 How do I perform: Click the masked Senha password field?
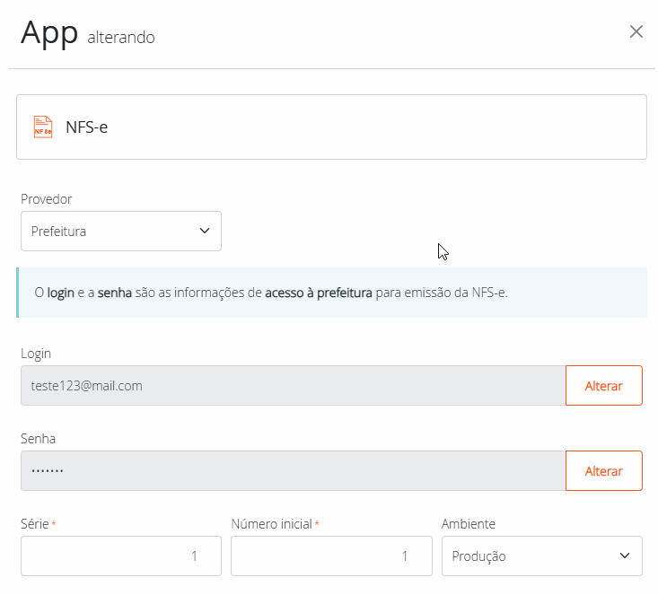pyautogui.click(x=294, y=471)
